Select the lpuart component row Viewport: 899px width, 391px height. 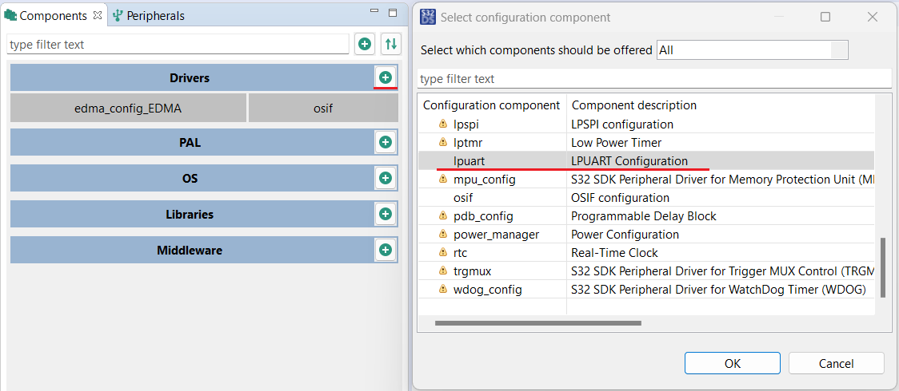click(646, 160)
